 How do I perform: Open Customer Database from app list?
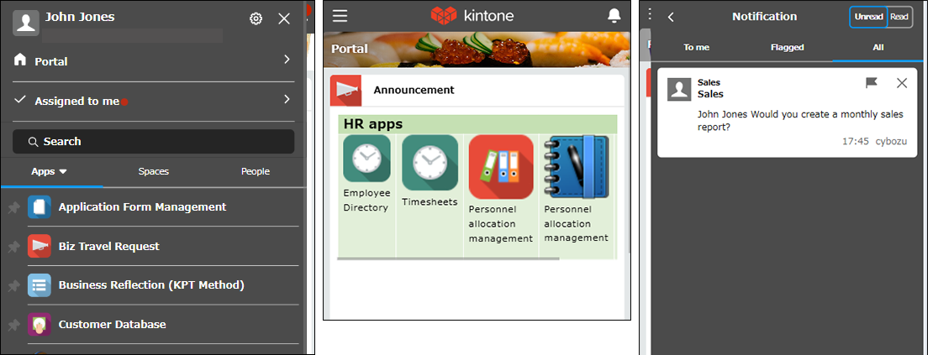tap(112, 324)
